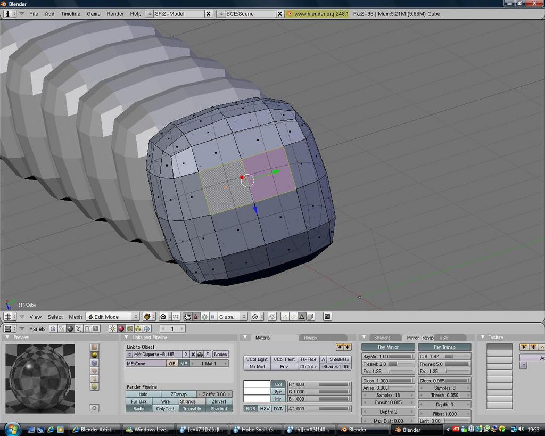545x436 pixels.
Task: Click the VCol Paint button
Action: 284,359
